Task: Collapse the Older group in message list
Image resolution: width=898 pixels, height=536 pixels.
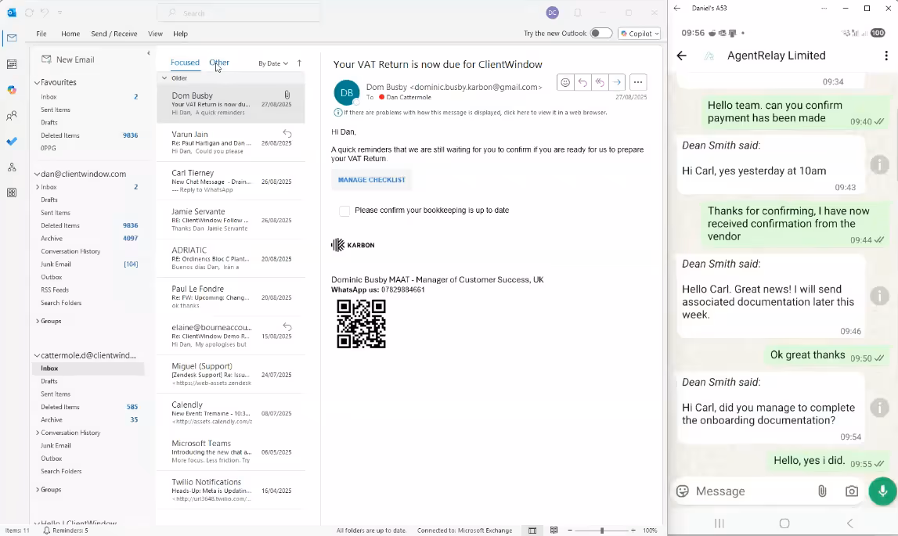Action: click(164, 78)
